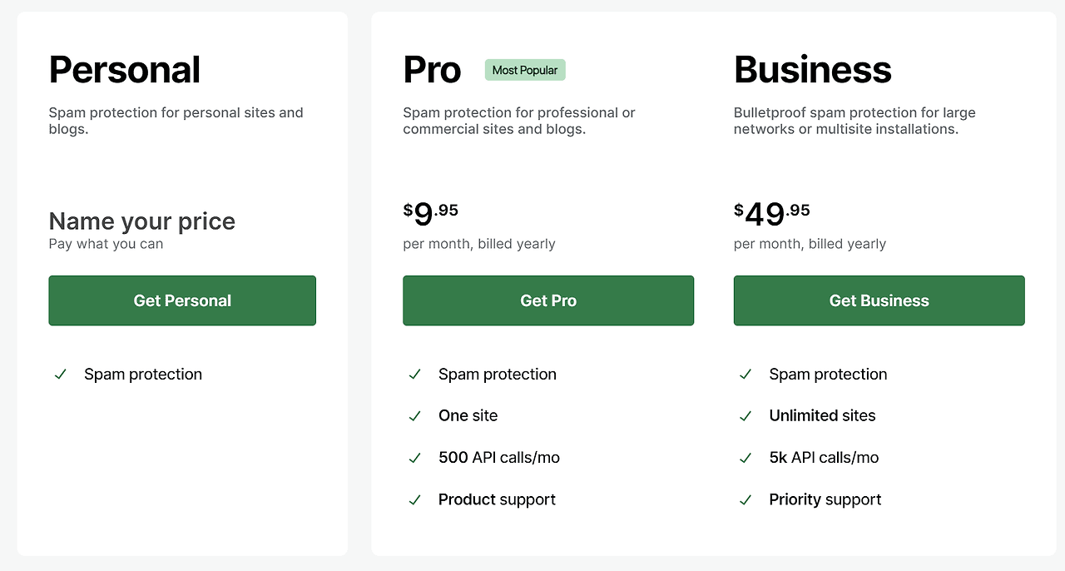Click the Business plan heading
This screenshot has height=571, width=1065.
click(812, 70)
